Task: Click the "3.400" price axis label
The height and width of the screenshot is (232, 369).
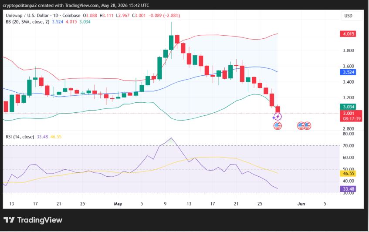Action: click(x=348, y=82)
